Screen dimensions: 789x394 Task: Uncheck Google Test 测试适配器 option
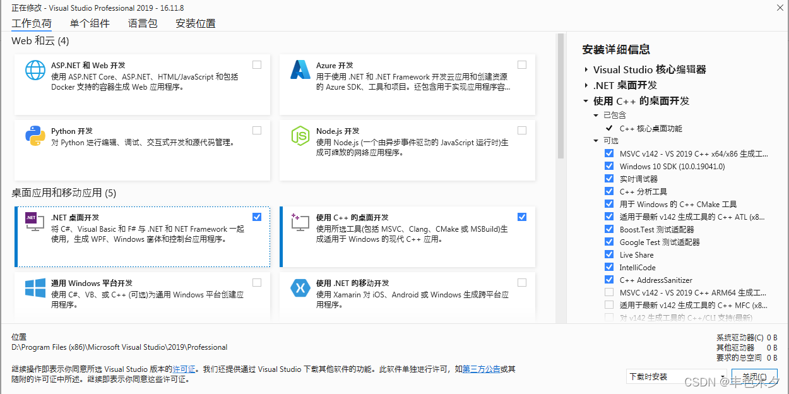coord(609,242)
